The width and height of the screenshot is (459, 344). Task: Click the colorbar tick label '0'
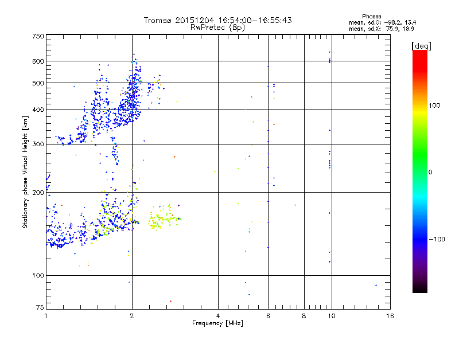430,173
